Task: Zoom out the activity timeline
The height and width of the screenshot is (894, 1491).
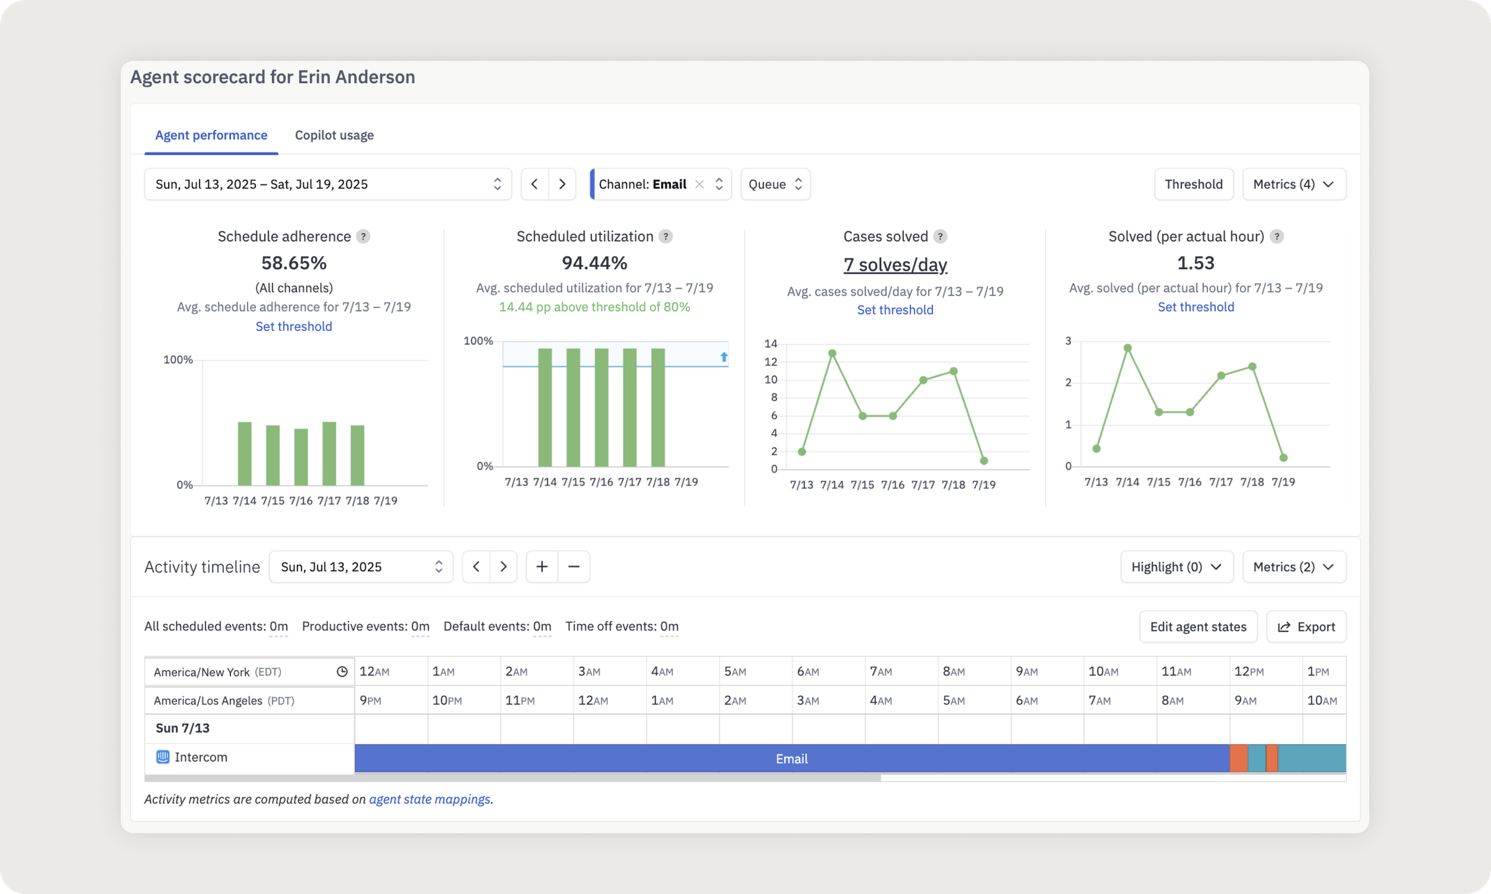Action: [574, 567]
